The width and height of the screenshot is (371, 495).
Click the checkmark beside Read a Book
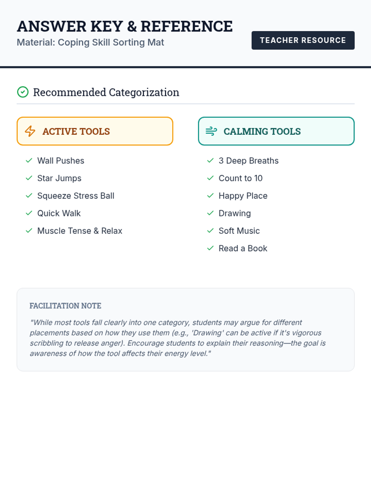click(210, 248)
